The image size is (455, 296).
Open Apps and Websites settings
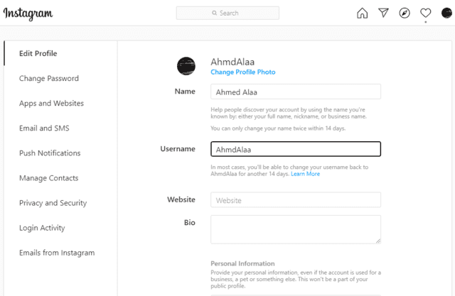pyautogui.click(x=51, y=104)
